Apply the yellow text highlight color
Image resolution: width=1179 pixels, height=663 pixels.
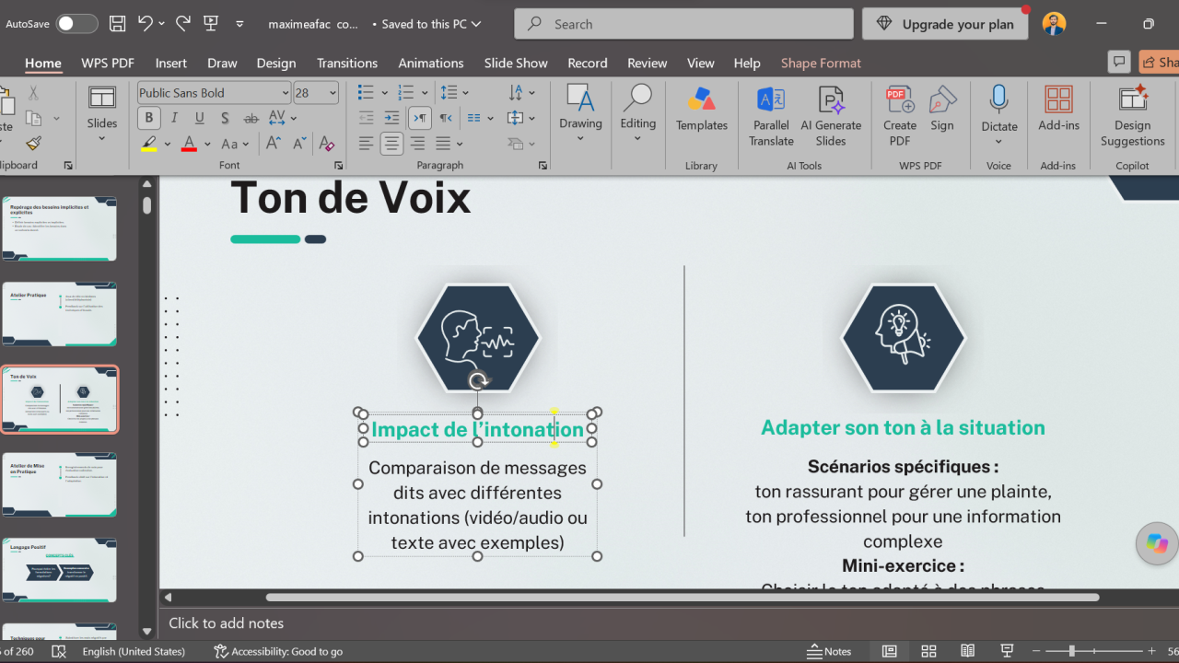point(149,144)
